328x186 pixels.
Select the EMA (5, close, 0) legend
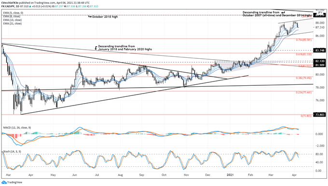[x=13, y=13]
